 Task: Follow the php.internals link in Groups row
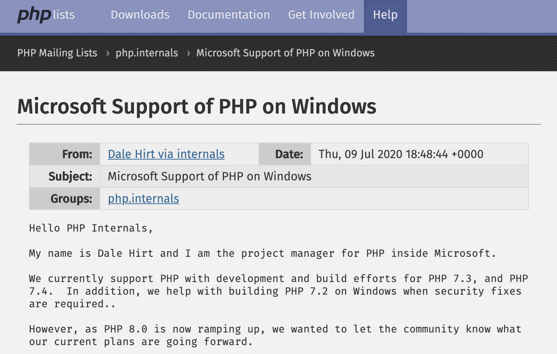(143, 199)
